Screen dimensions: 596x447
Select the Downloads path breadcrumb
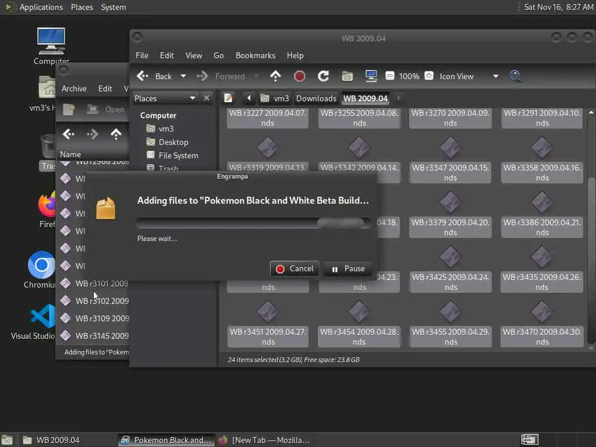316,98
